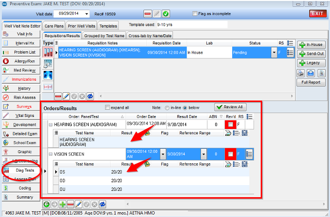Switch to Grouped by Test Name tab
The height and width of the screenshot is (217, 330).
point(104,36)
